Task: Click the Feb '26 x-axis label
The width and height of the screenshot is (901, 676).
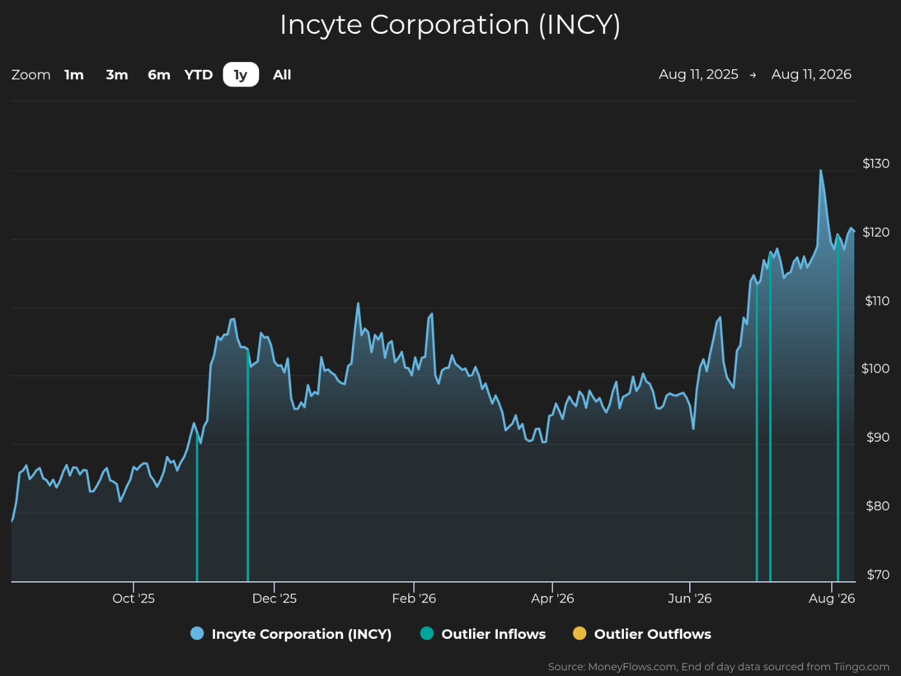Action: click(x=414, y=599)
